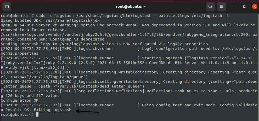
Task: Close the terminal window
Action: click(x=255, y=7)
